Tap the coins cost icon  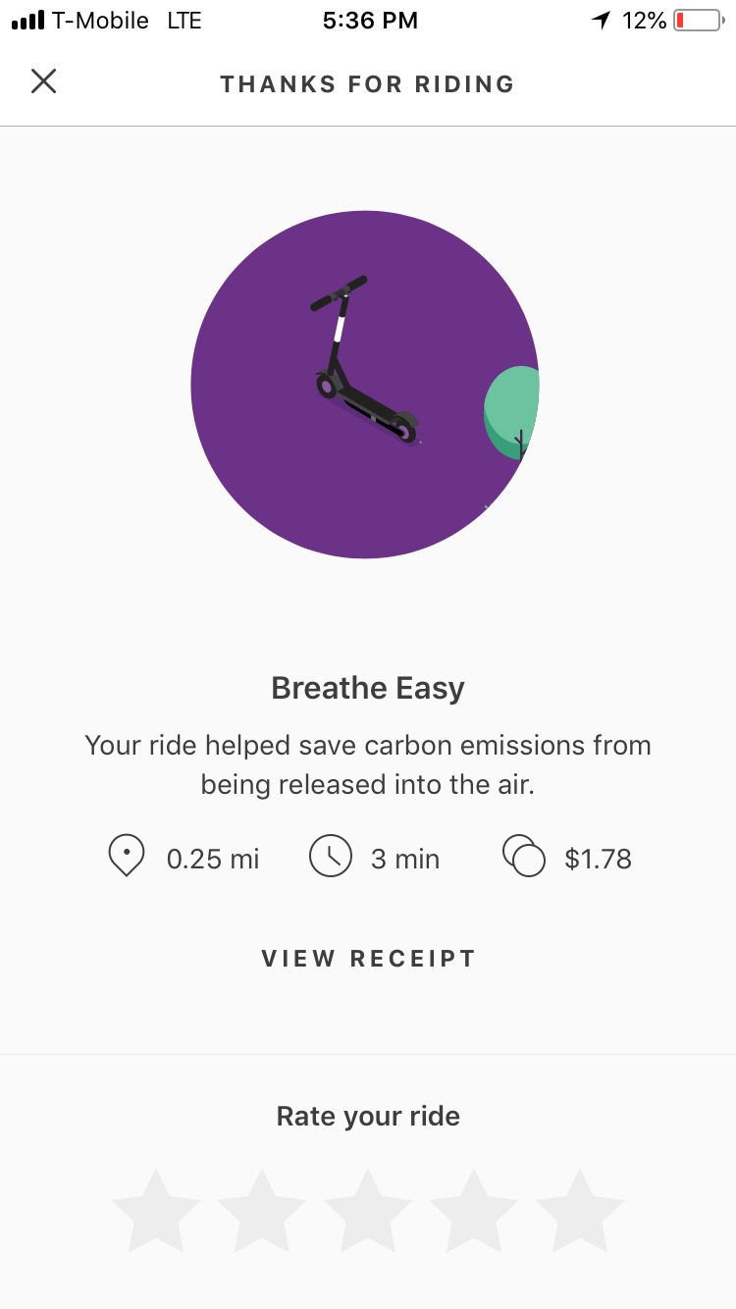[x=524, y=857]
